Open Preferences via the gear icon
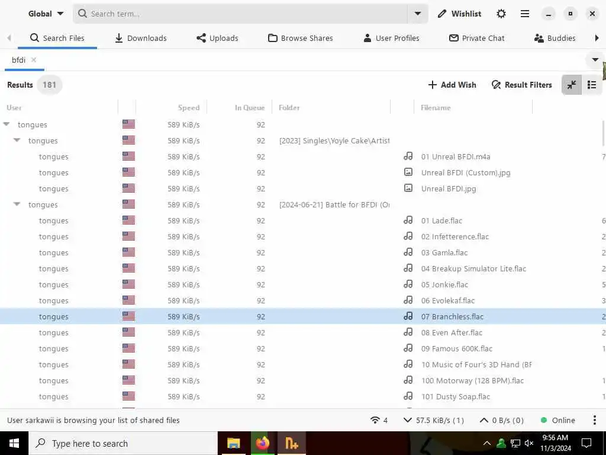 pyautogui.click(x=501, y=14)
